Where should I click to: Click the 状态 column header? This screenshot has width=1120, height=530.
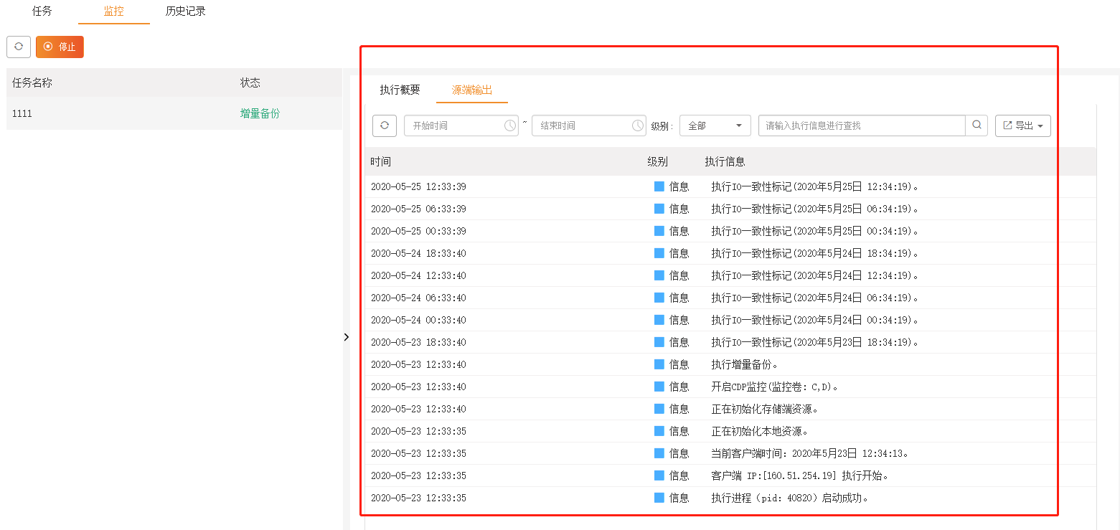coord(250,82)
